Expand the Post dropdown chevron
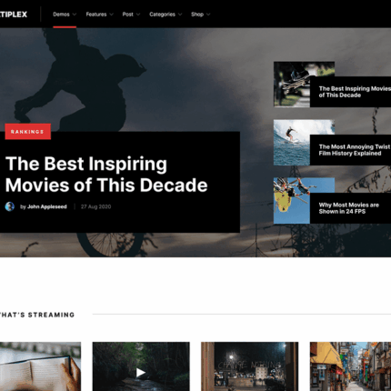The image size is (391, 391). click(x=138, y=15)
